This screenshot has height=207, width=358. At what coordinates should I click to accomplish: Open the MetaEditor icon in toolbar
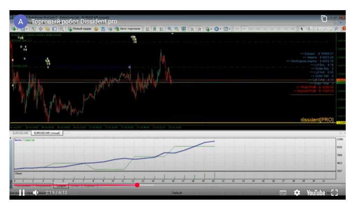pyautogui.click(x=96, y=29)
